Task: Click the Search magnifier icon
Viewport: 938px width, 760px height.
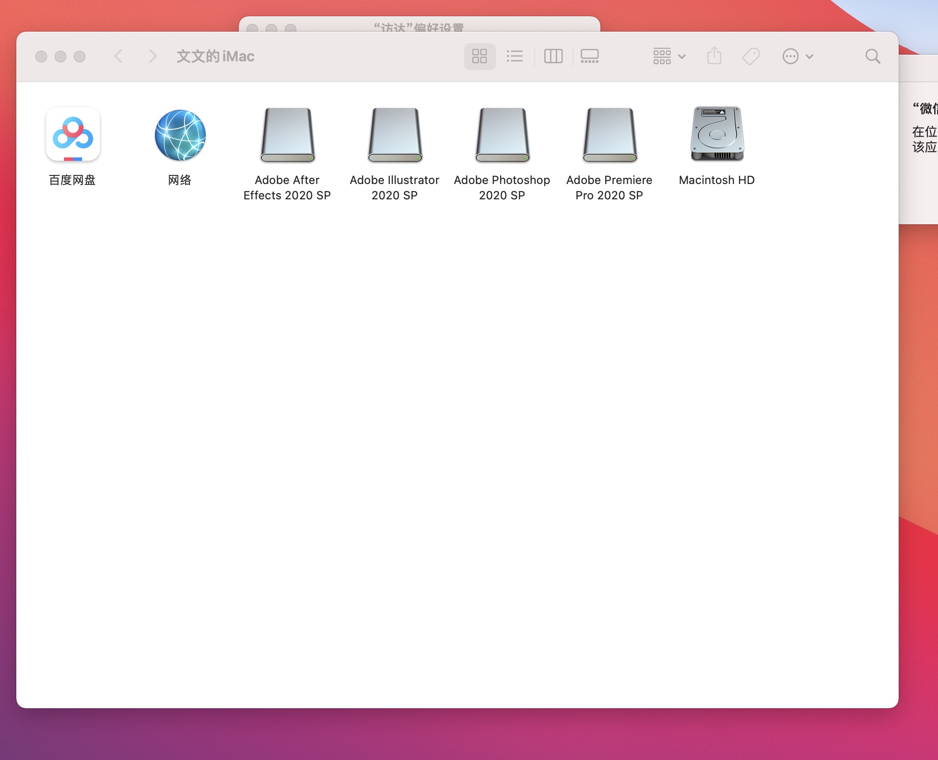Action: pos(872,57)
